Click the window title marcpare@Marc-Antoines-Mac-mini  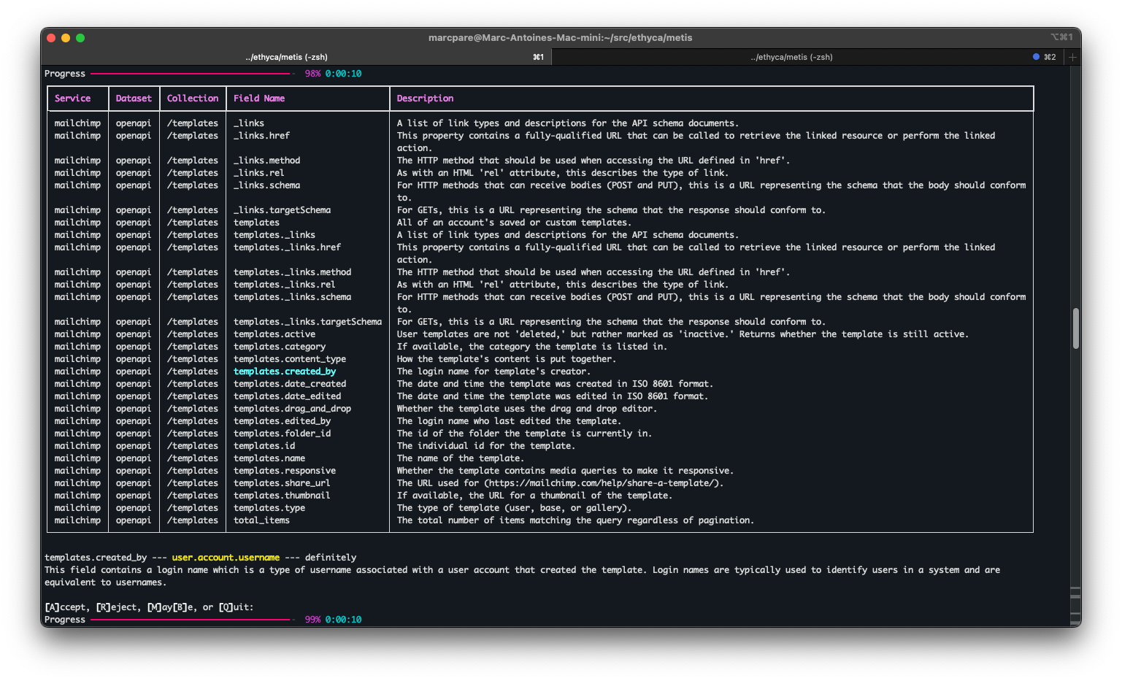tap(560, 37)
